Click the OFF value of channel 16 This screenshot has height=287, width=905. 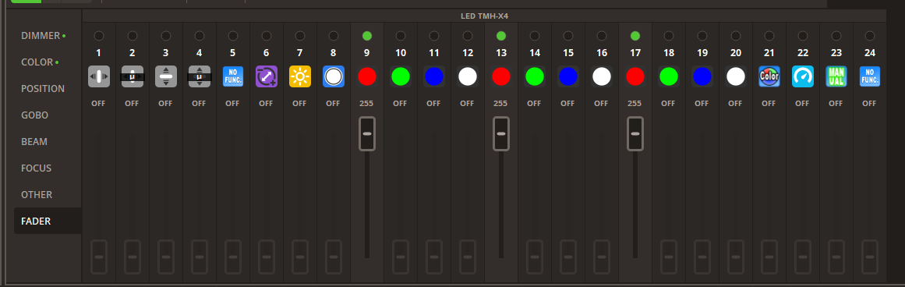tap(601, 104)
